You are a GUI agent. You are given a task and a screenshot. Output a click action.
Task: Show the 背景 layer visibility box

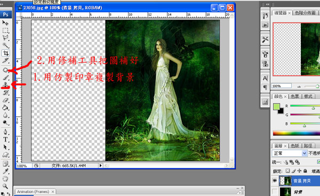tap(275, 191)
